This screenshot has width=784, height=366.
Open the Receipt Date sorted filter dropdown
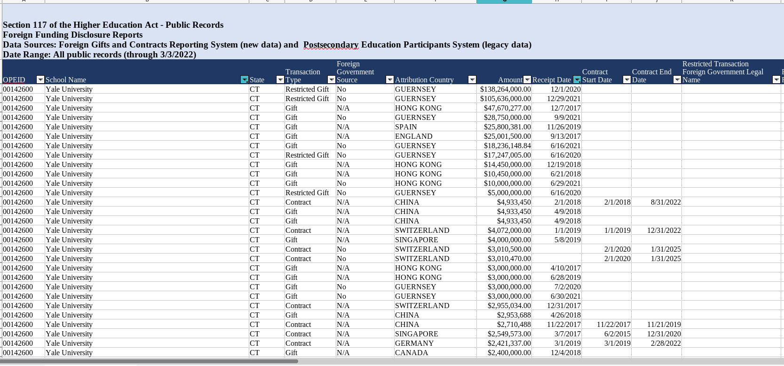577,80
